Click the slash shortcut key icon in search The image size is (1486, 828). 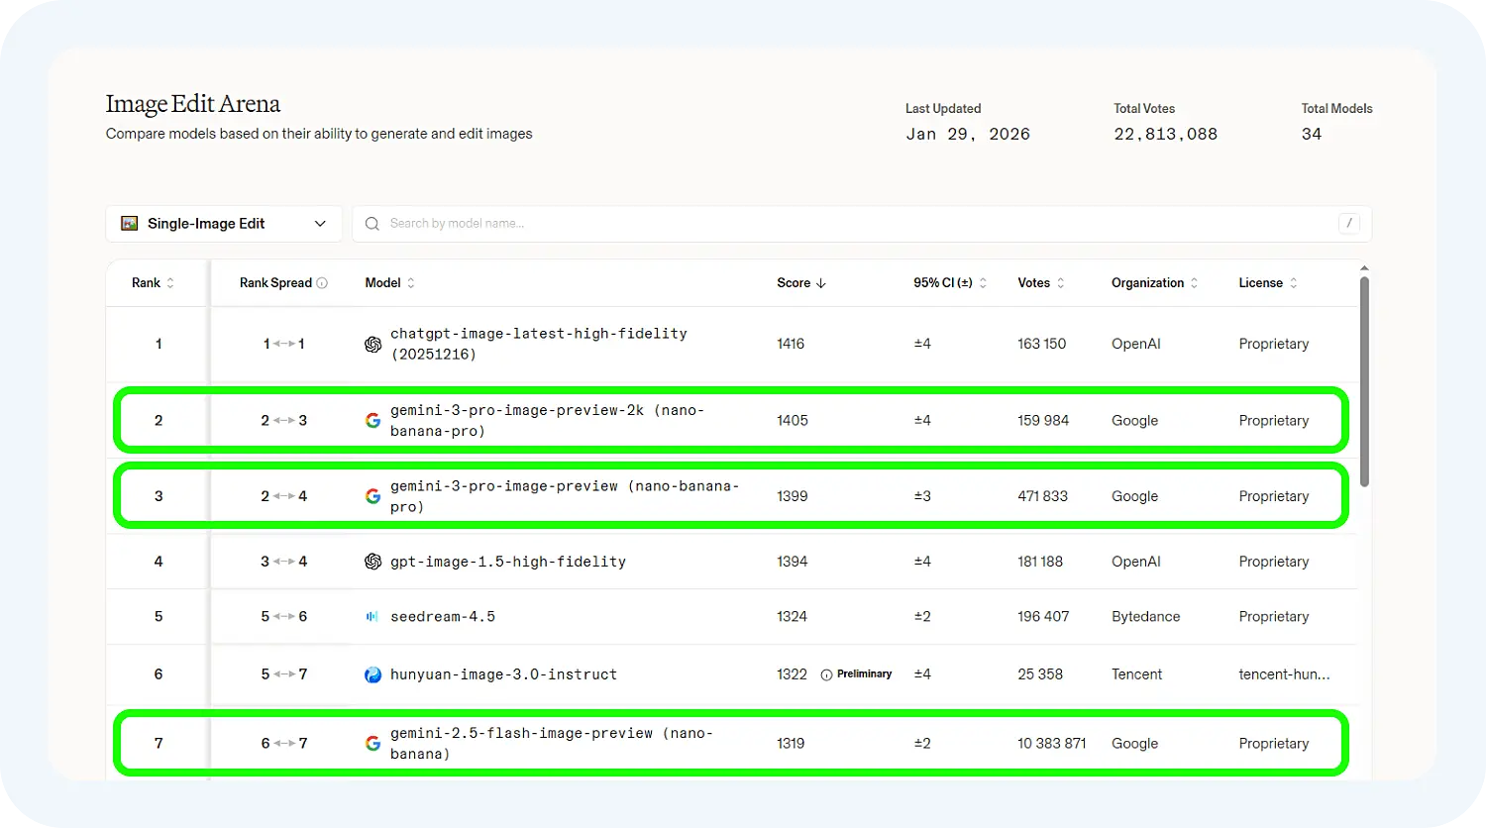pyautogui.click(x=1348, y=224)
